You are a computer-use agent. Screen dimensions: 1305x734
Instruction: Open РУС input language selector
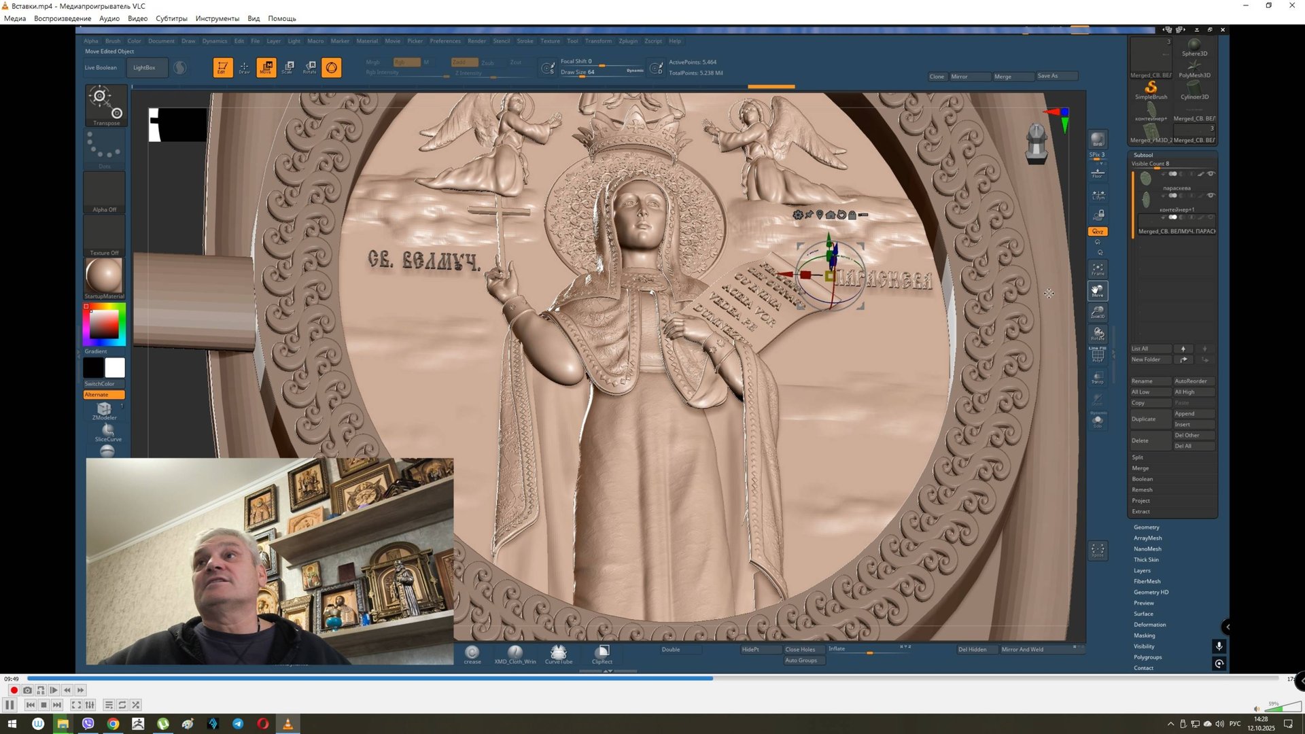click(1235, 724)
